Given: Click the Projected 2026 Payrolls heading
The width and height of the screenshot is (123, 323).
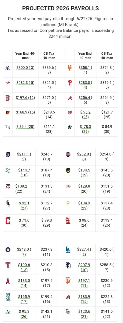Looking at the screenshot, I should click(x=61, y=8).
